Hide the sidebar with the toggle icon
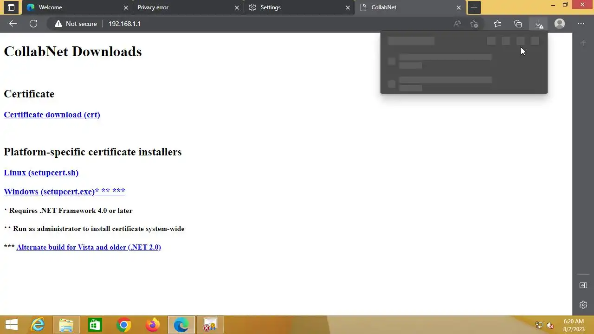 coord(583,285)
